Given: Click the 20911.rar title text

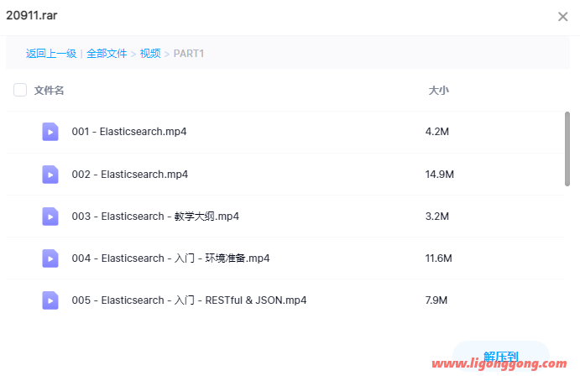Looking at the screenshot, I should (x=32, y=16).
